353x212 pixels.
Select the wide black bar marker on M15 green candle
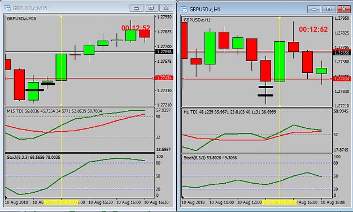[34, 90]
